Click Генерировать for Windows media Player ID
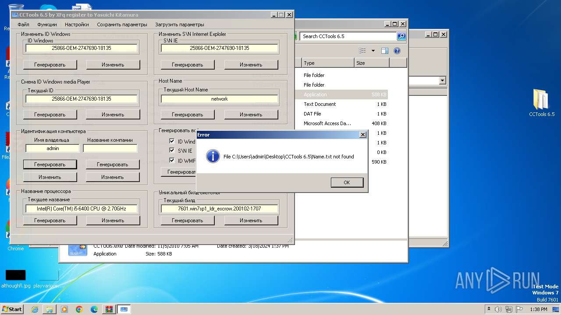561x315 pixels. (x=50, y=115)
